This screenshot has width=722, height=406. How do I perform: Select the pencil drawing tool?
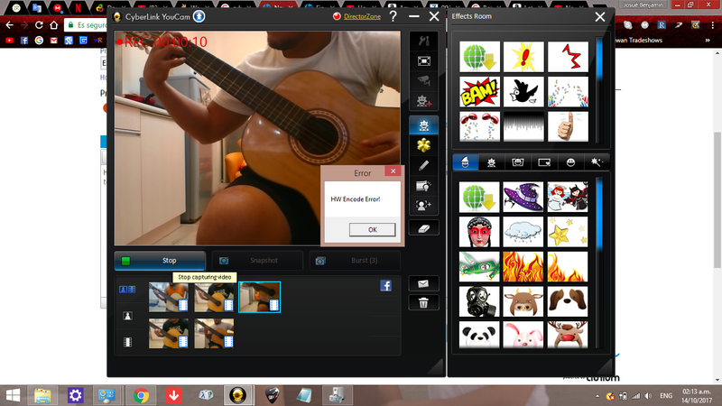coord(424,165)
